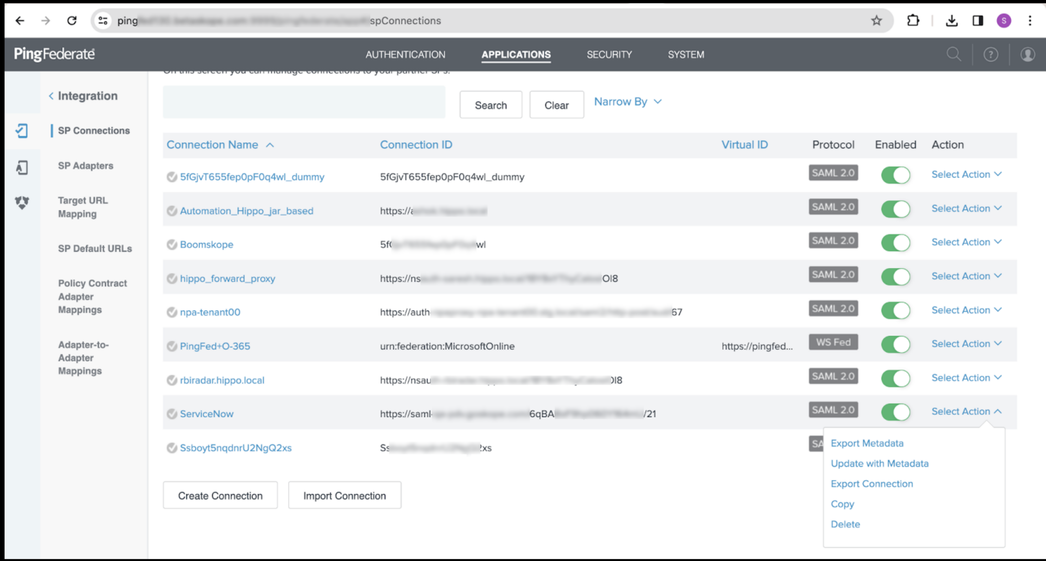Disable the Enabled toggle for PingFed+O-365
The image size is (1046, 561).
point(895,344)
